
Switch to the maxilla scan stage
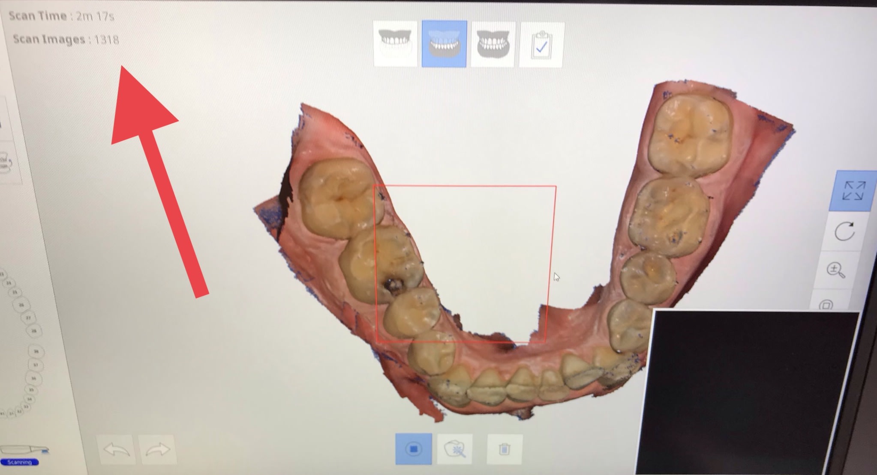[395, 44]
